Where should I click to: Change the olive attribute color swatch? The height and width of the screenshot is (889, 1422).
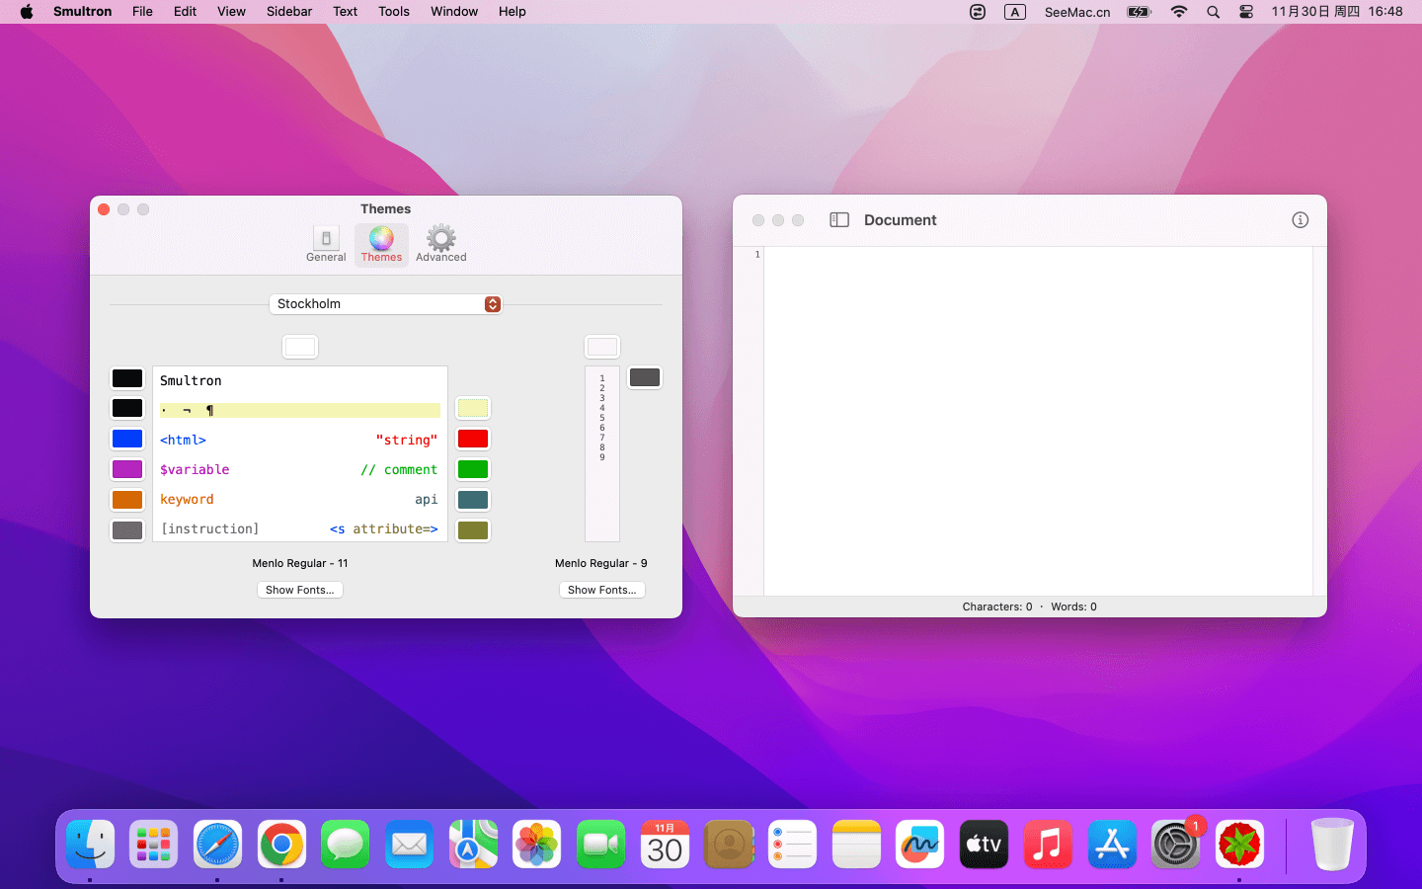pyautogui.click(x=473, y=530)
